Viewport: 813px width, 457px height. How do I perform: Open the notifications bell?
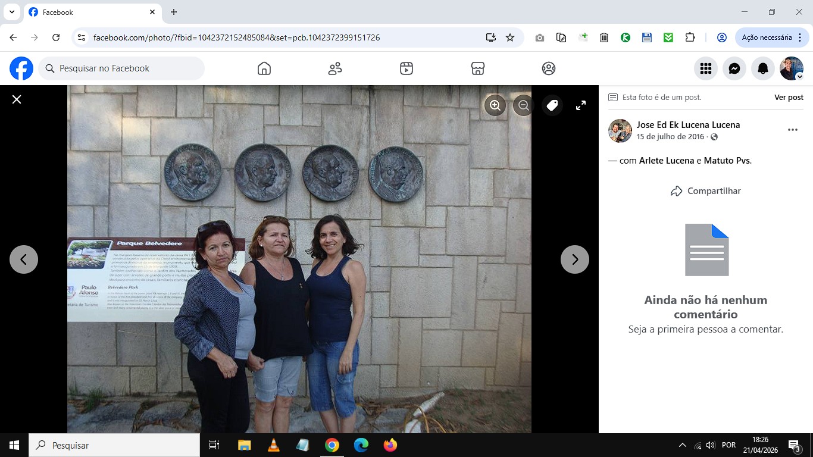[763, 68]
